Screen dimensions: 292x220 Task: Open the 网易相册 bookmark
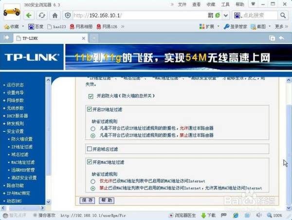81,27
